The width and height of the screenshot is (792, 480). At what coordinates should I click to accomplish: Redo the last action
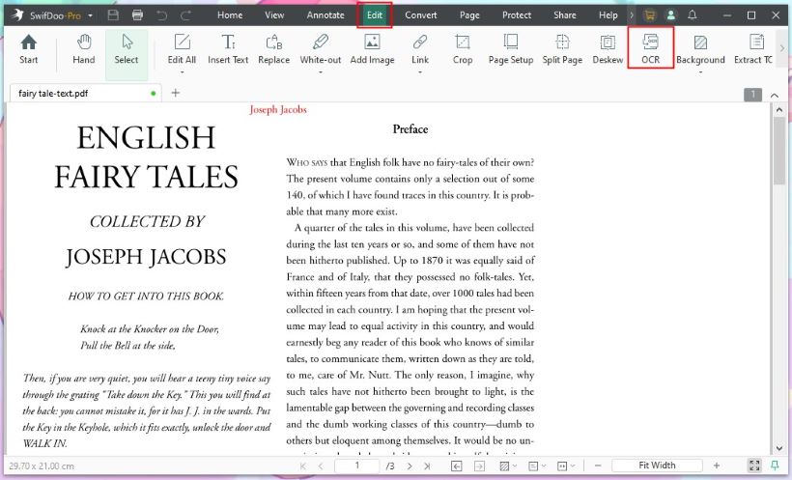pyautogui.click(x=185, y=15)
